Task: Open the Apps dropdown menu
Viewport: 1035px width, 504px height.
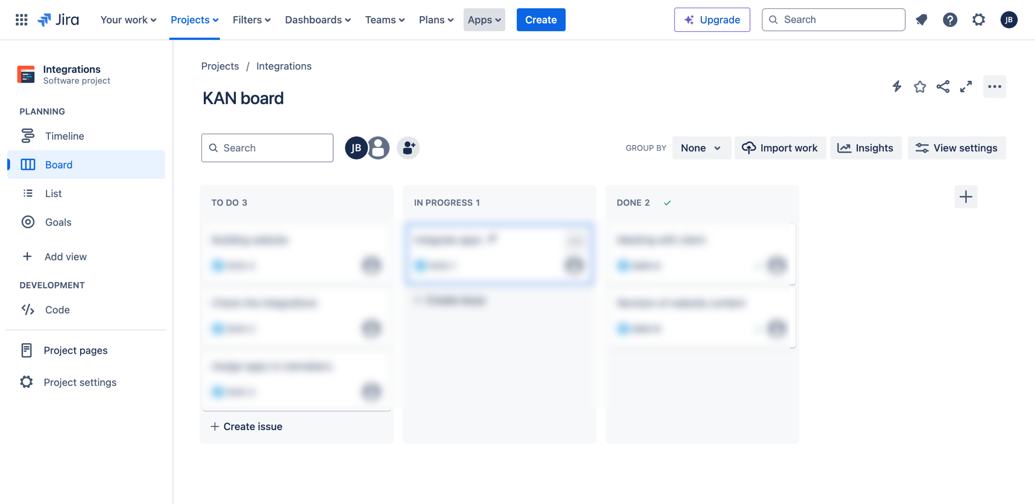Action: coord(484,19)
